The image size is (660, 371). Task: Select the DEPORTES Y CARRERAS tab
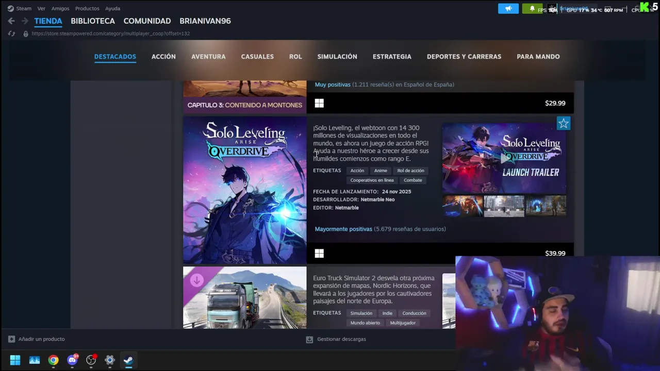coord(464,57)
